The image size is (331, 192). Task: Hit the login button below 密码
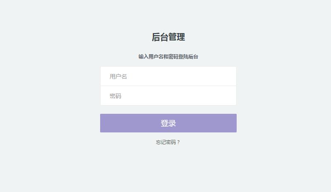[x=168, y=123]
